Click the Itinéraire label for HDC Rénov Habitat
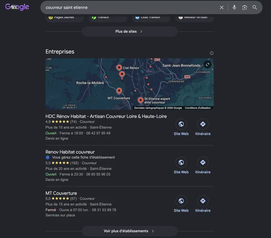Screen dimensions: 271x238 pos(203,134)
